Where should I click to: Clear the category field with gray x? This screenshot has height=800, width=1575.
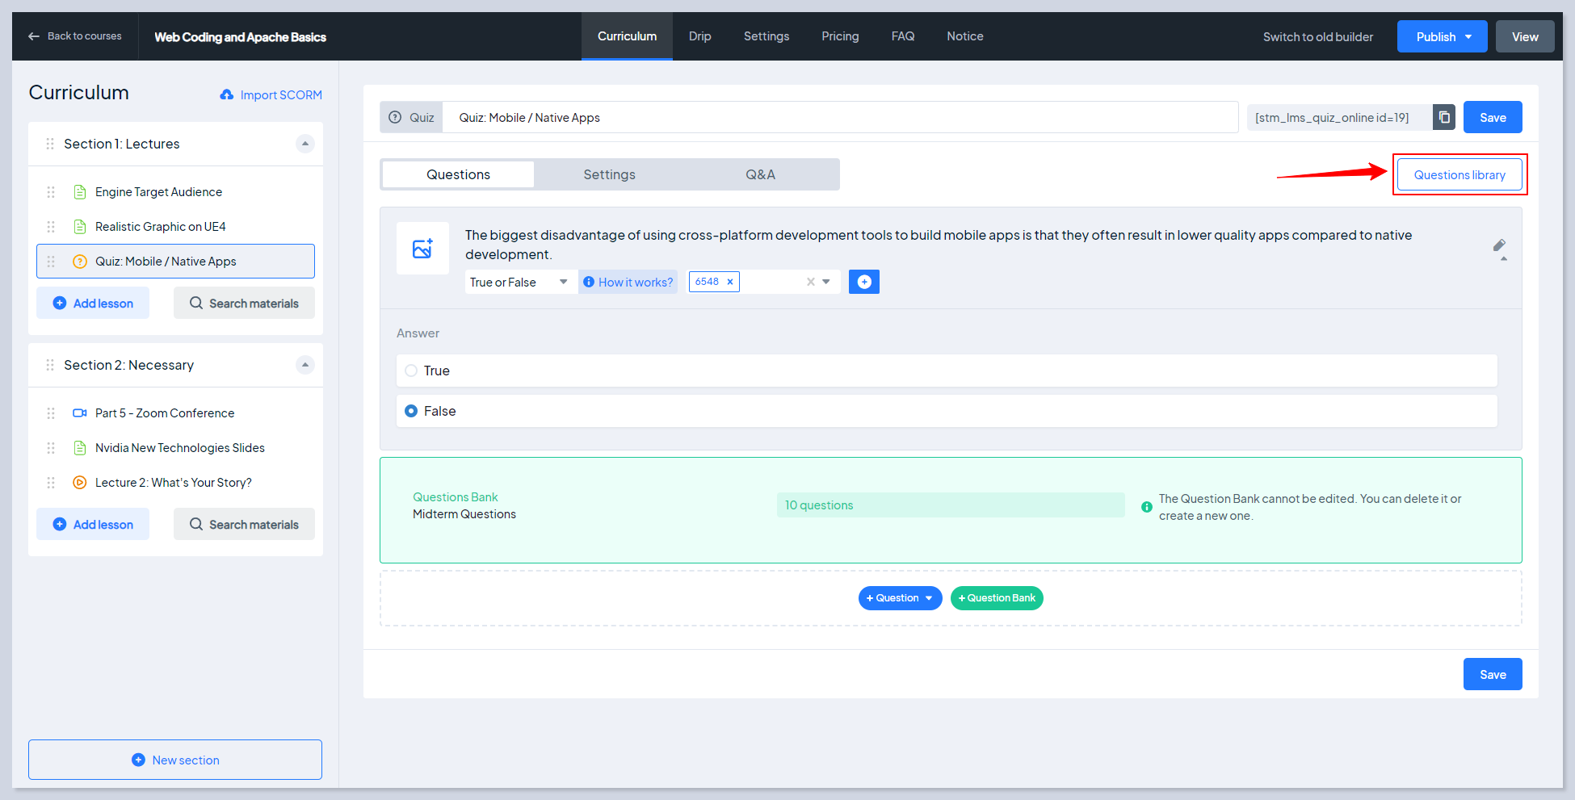point(810,282)
